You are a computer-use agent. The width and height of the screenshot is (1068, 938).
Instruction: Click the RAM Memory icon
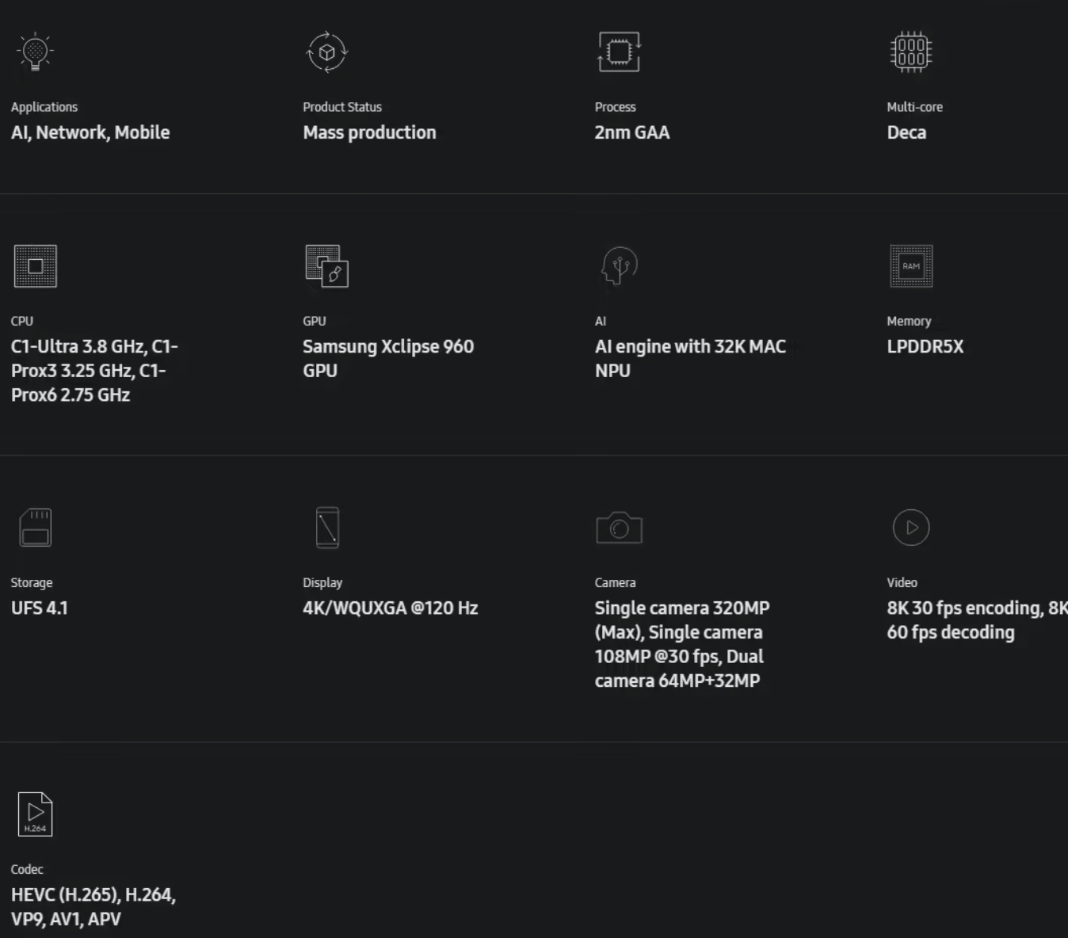click(911, 266)
